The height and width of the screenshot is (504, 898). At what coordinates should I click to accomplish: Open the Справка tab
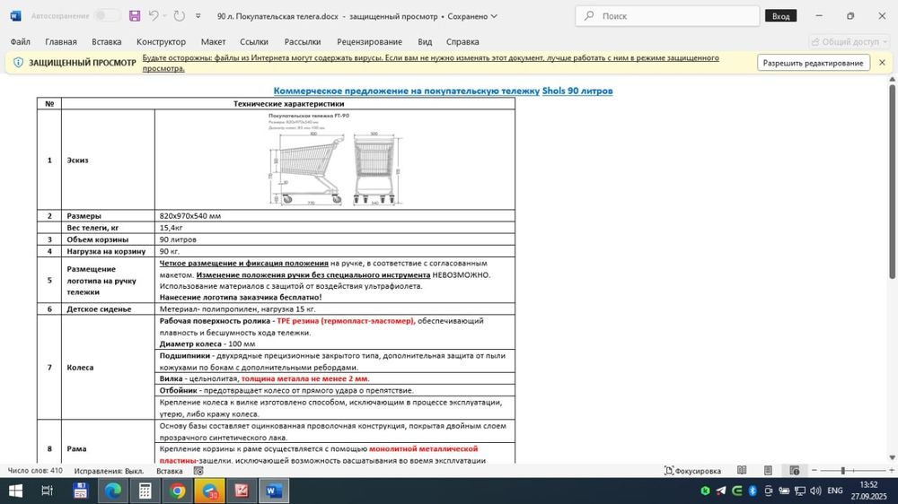(462, 42)
